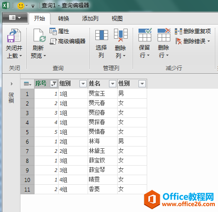Click the cell containing 林黛玉
Viewport: 218px width, 212px height.
(x=103, y=151)
